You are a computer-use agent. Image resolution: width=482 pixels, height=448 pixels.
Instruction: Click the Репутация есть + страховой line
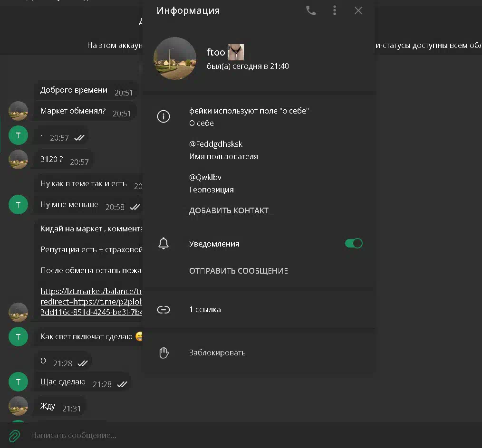91,249
